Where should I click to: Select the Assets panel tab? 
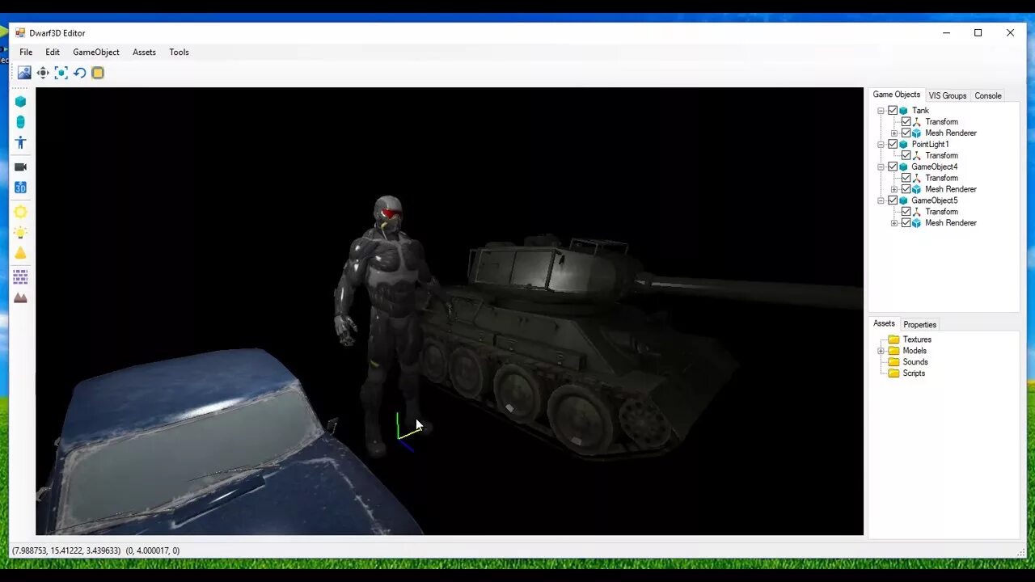[x=884, y=323]
